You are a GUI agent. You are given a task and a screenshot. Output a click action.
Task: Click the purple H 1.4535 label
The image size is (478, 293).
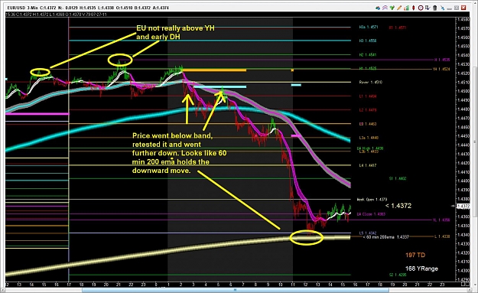(442, 60)
